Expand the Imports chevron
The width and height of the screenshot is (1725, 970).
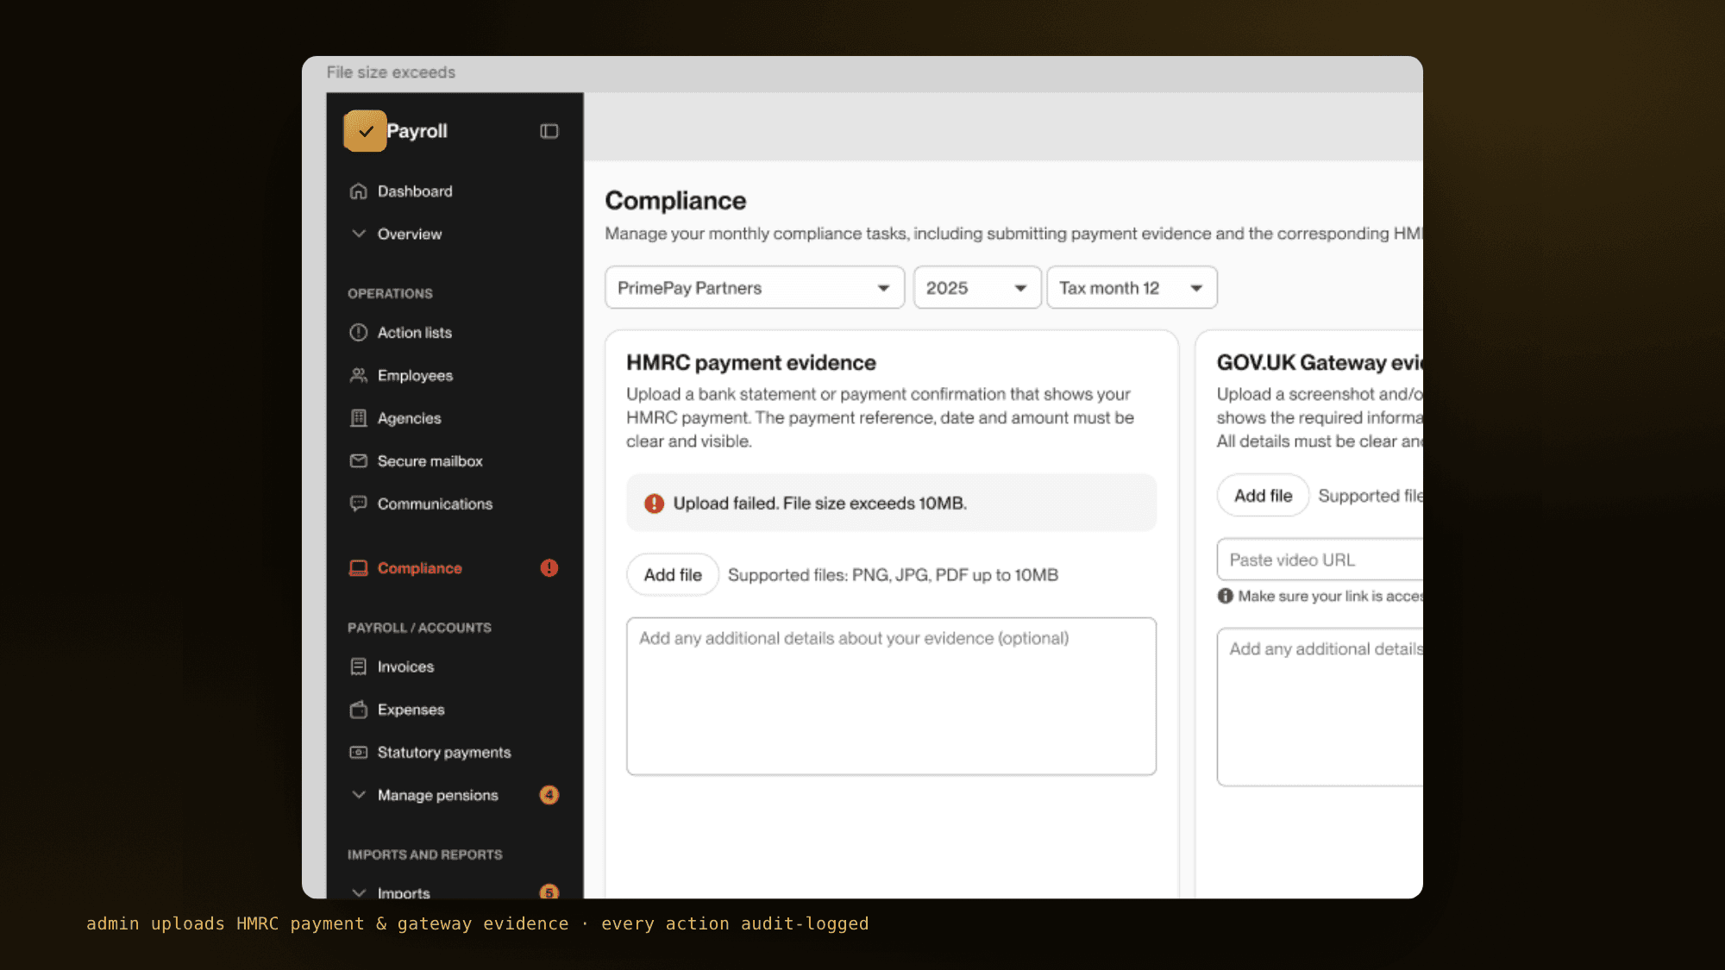point(359,892)
